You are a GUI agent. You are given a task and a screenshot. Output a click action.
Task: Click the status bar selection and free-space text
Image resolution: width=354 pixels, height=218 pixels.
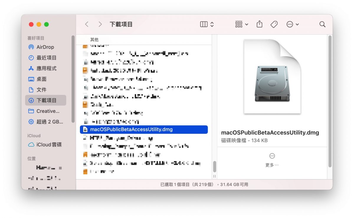tap(204, 185)
